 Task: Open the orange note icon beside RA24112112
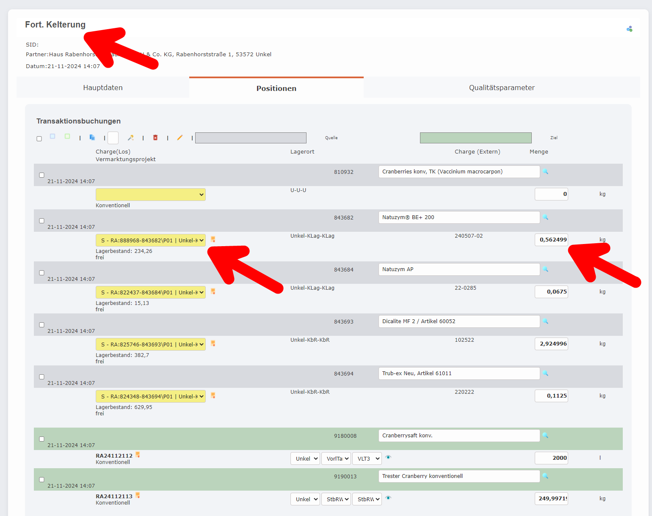138,455
